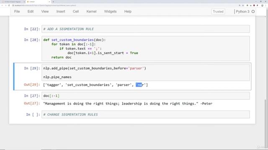Open the browser profile avatar icon
268x150 pixels.
(x=262, y=5)
